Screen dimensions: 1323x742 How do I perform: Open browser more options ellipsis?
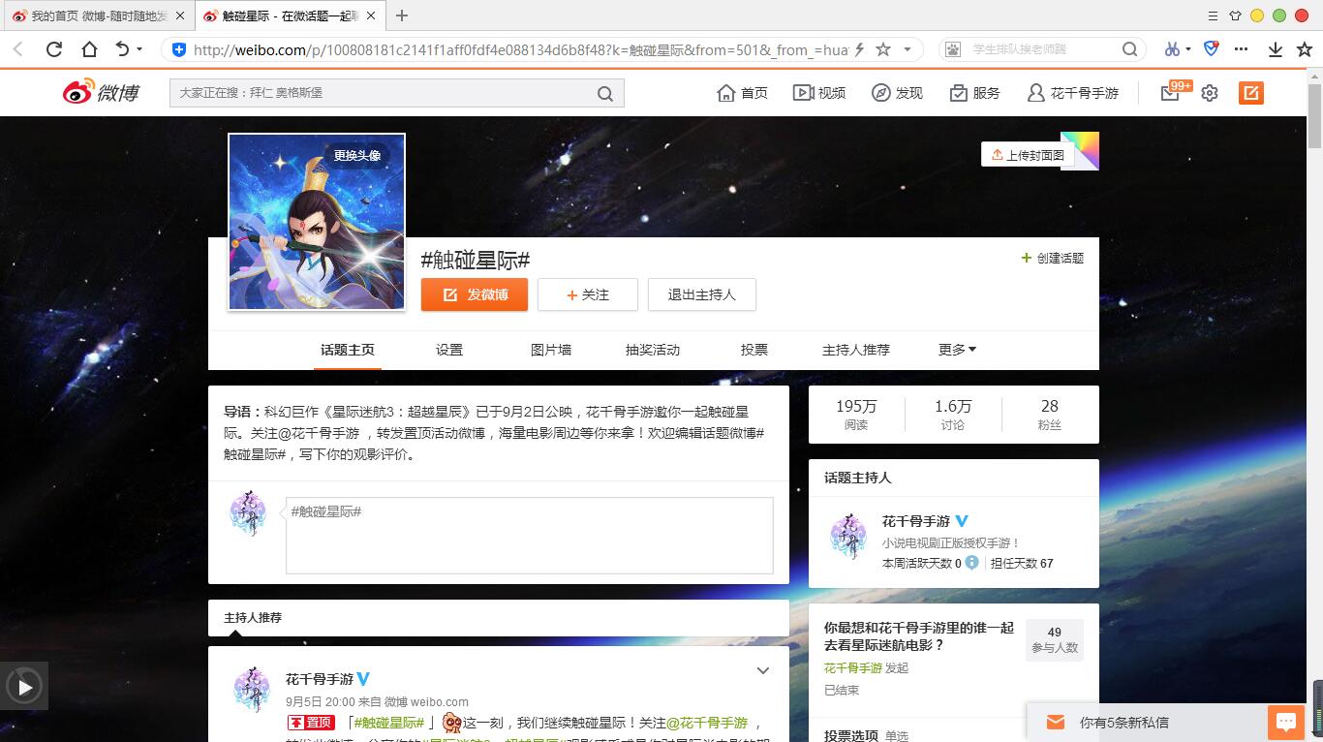[1242, 49]
